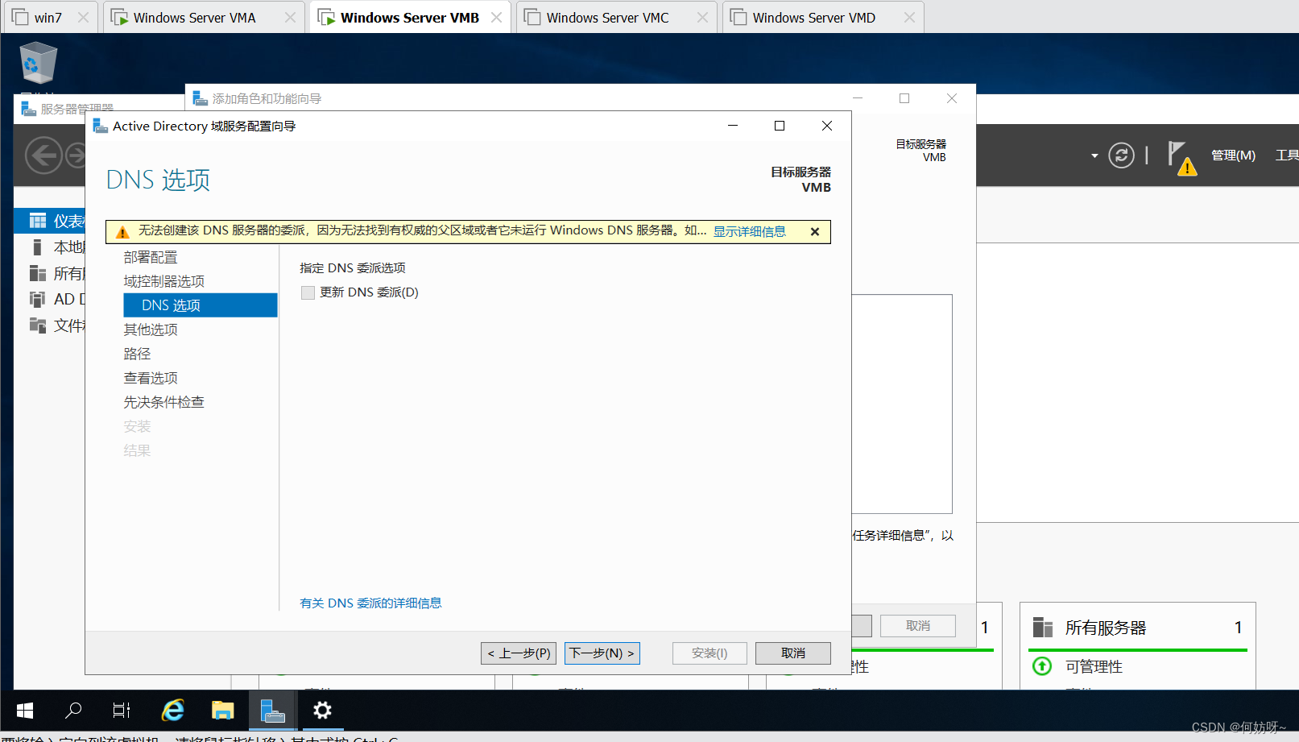Click 取消 in the Add Roles wizard
The width and height of the screenshot is (1299, 742).
pyautogui.click(x=918, y=626)
